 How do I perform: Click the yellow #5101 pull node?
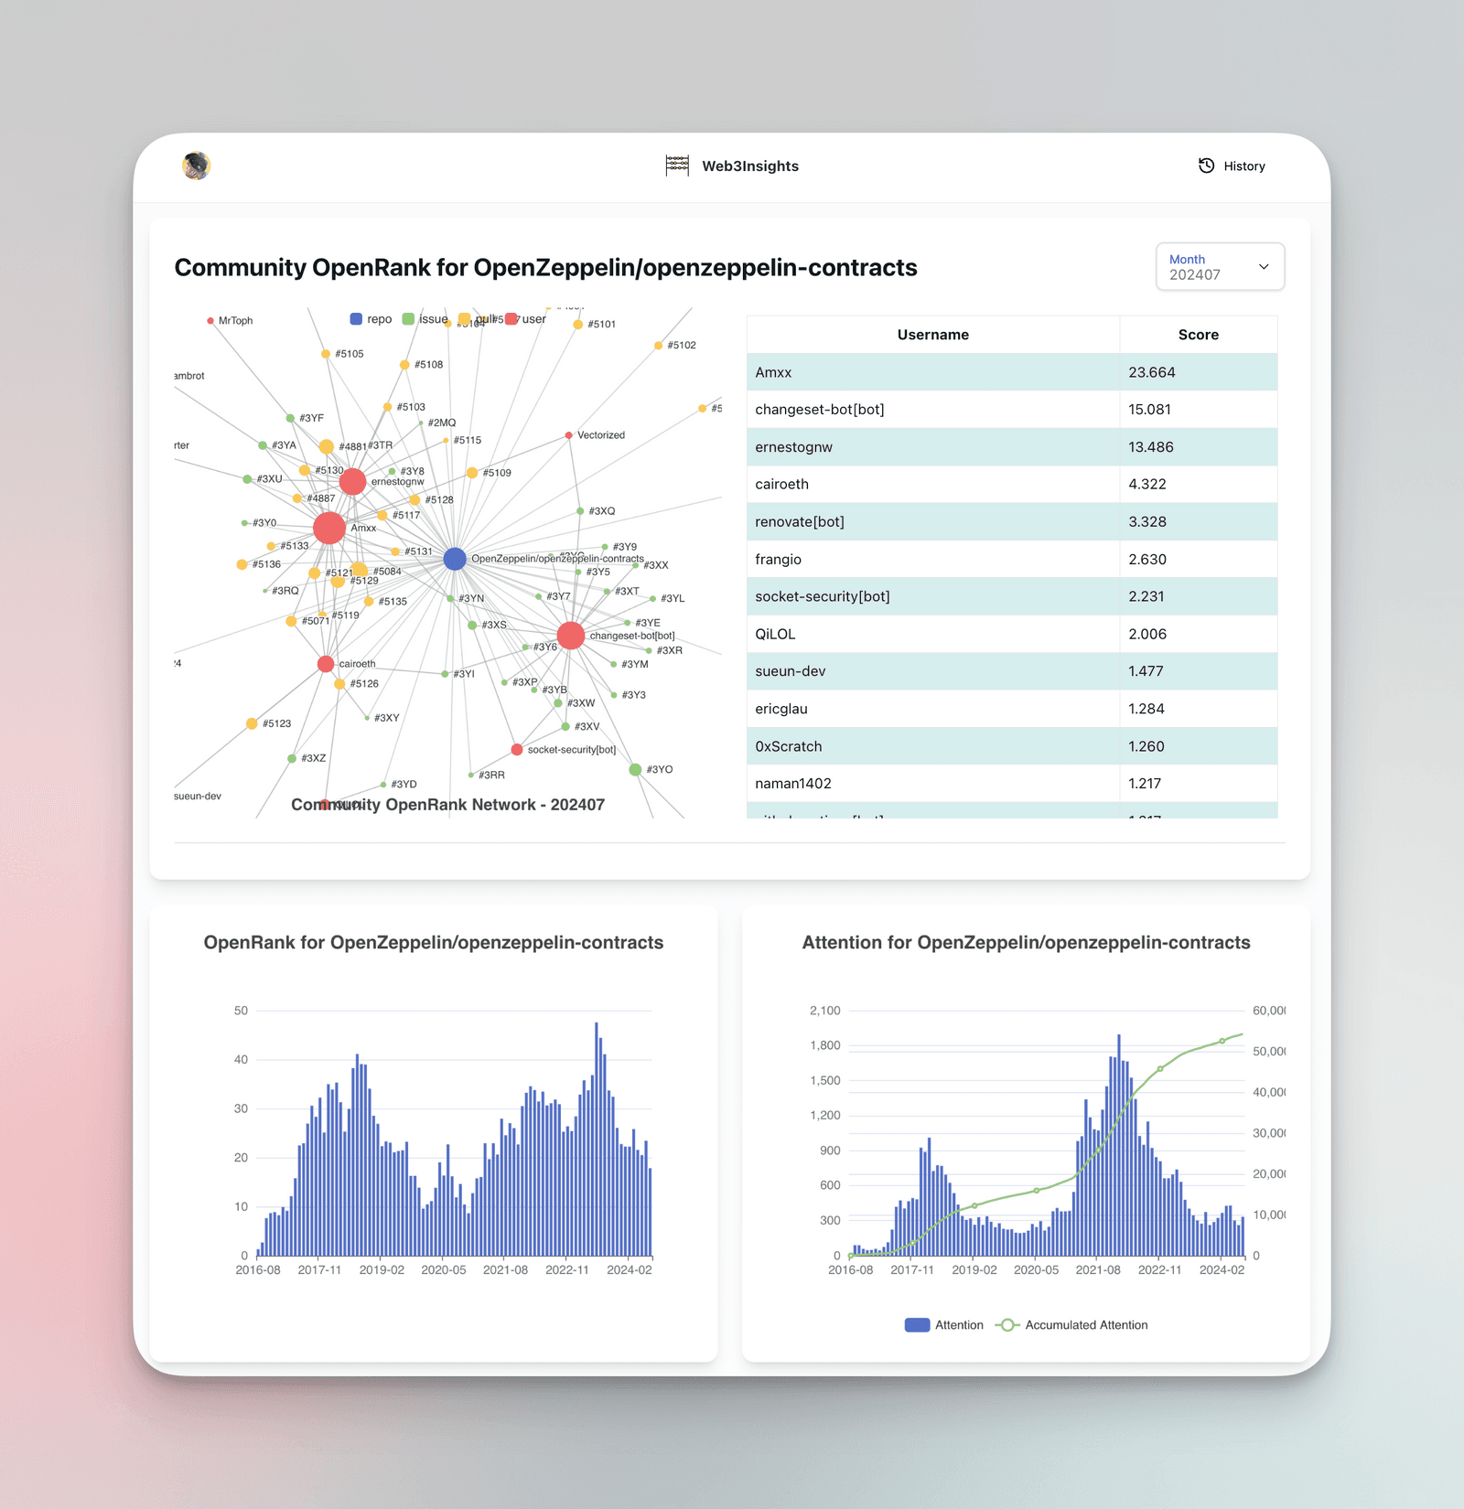point(578,325)
